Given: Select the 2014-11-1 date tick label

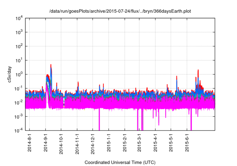Looking at the screenshot, I should [x=77, y=144].
